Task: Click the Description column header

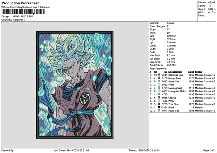Action: tap(175, 72)
